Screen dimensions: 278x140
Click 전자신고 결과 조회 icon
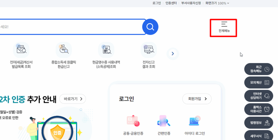click(149, 49)
